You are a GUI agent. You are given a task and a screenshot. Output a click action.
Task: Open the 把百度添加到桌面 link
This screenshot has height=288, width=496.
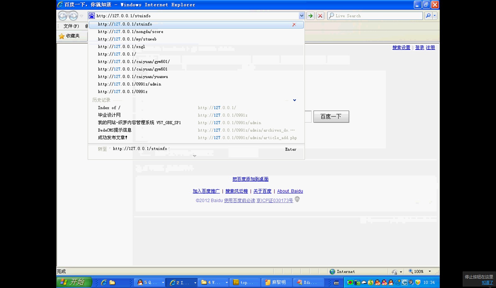250,179
